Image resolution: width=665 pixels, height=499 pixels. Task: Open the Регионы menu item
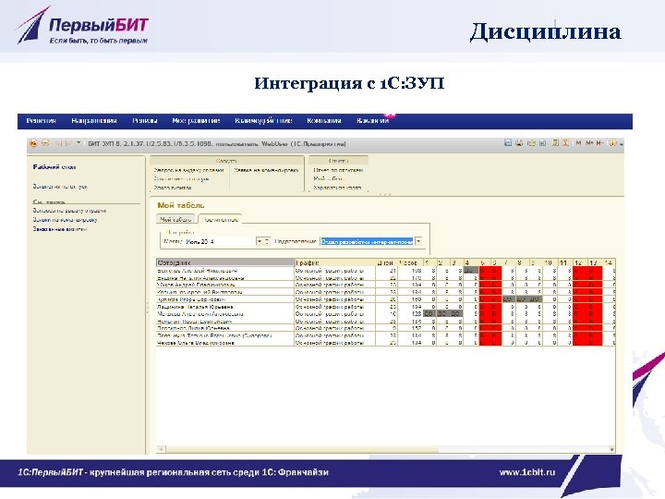click(x=145, y=121)
